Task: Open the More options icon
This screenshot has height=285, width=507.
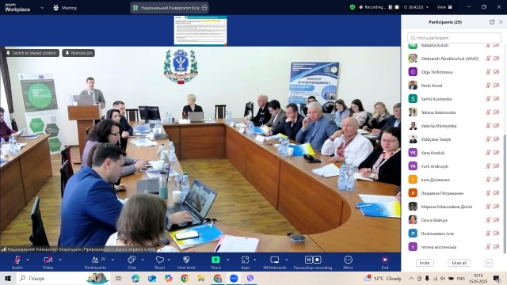Action: pos(349,260)
